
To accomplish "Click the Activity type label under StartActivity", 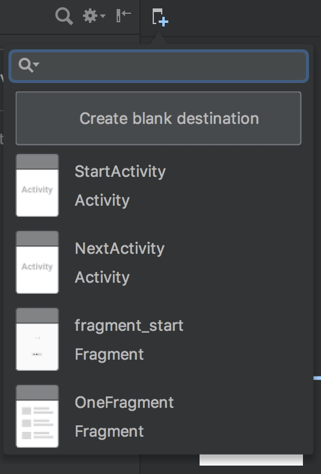I will [x=102, y=200].
